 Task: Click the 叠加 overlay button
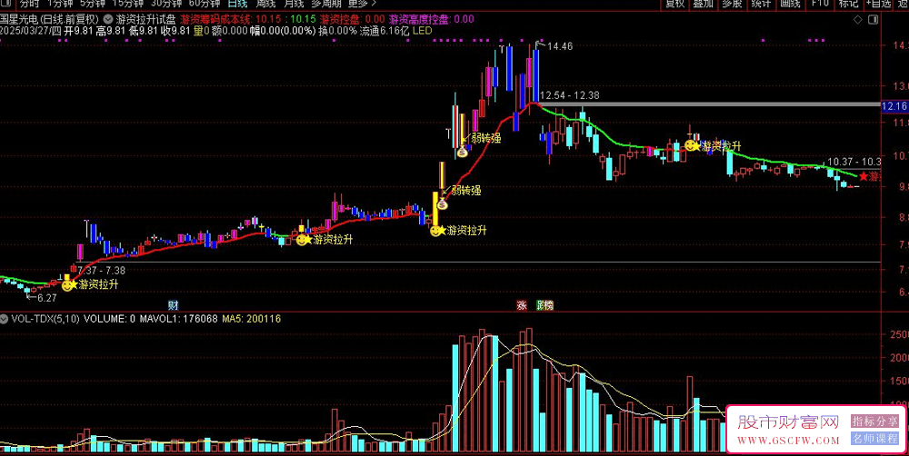[704, 4]
